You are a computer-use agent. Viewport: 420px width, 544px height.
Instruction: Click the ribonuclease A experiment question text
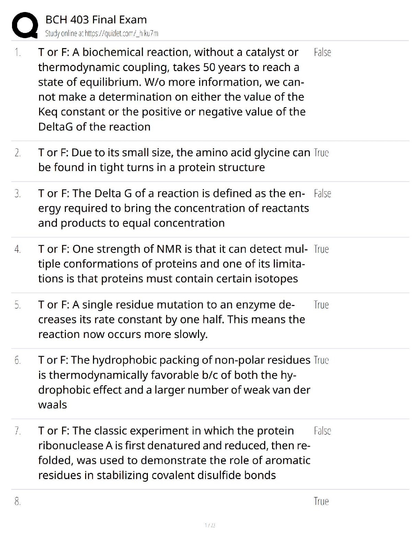tap(174, 453)
